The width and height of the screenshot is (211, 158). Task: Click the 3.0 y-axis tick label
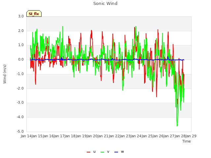click(x=21, y=16)
